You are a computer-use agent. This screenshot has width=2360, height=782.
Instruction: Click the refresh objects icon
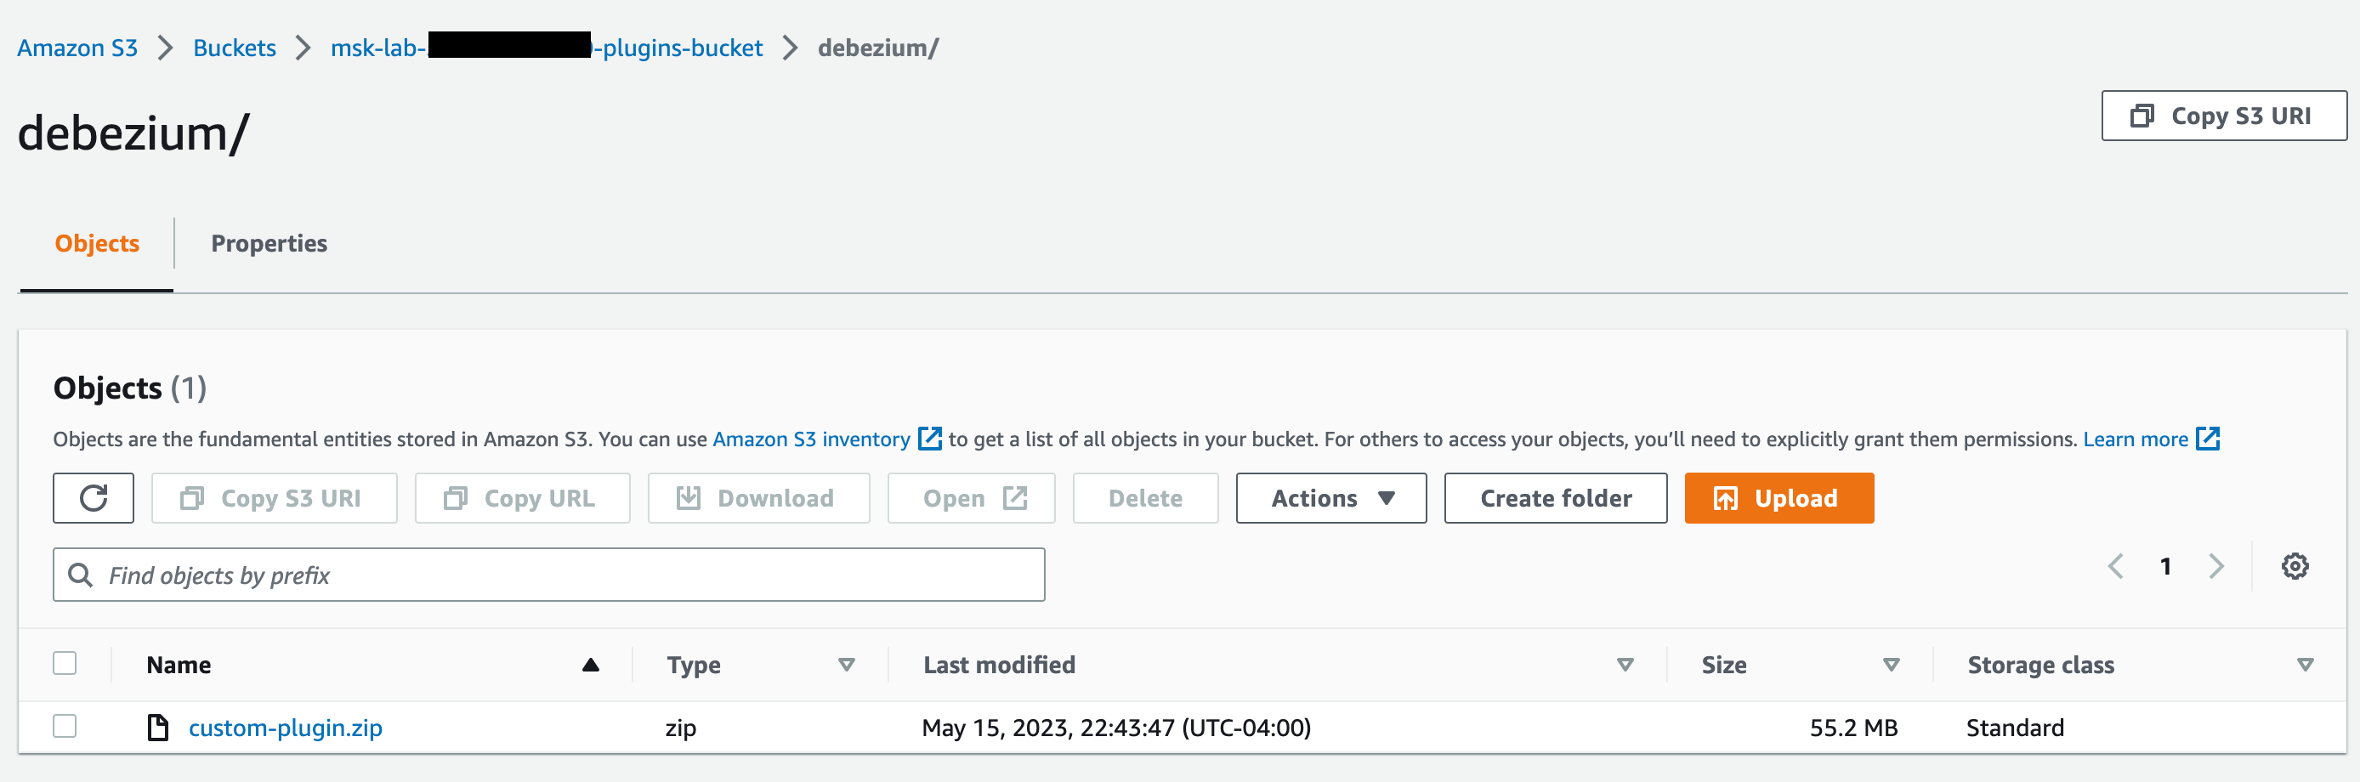(x=93, y=497)
